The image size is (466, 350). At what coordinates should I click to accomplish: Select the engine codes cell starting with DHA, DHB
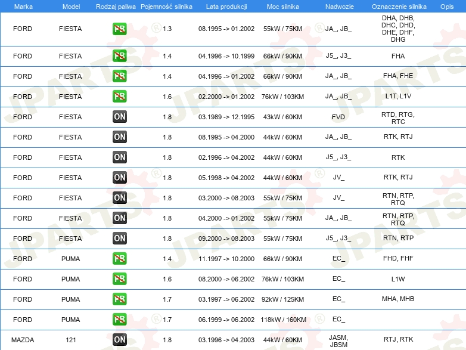(x=398, y=29)
